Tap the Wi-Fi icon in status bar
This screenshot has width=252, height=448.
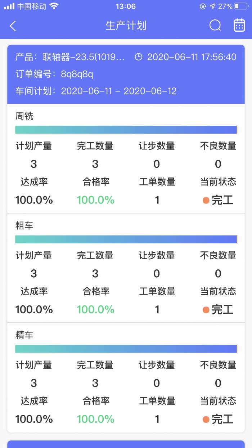coord(54,6)
